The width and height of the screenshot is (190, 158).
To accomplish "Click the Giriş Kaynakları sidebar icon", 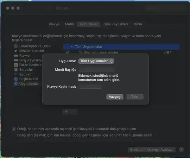I will (16, 60).
